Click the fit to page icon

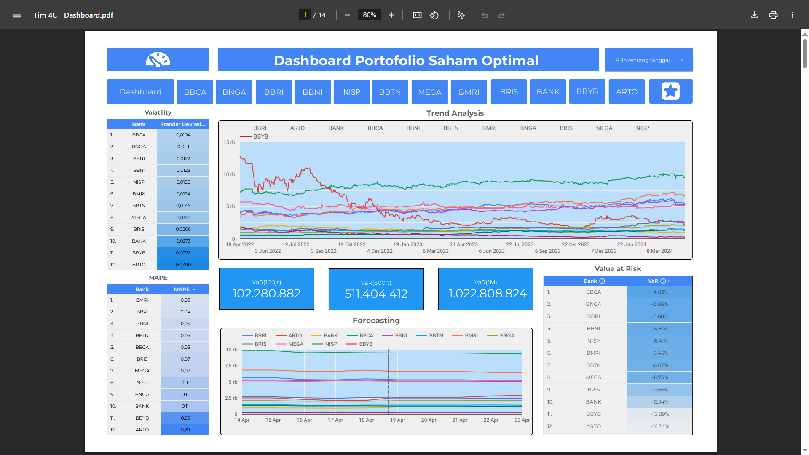pyautogui.click(x=417, y=15)
